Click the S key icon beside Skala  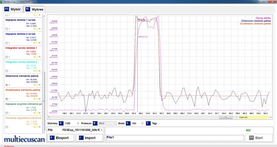pyautogui.click(x=128, y=123)
